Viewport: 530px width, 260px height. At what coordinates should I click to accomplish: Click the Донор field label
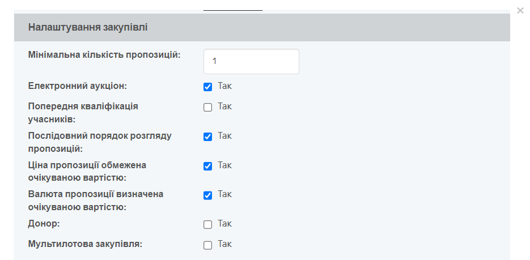(44, 224)
